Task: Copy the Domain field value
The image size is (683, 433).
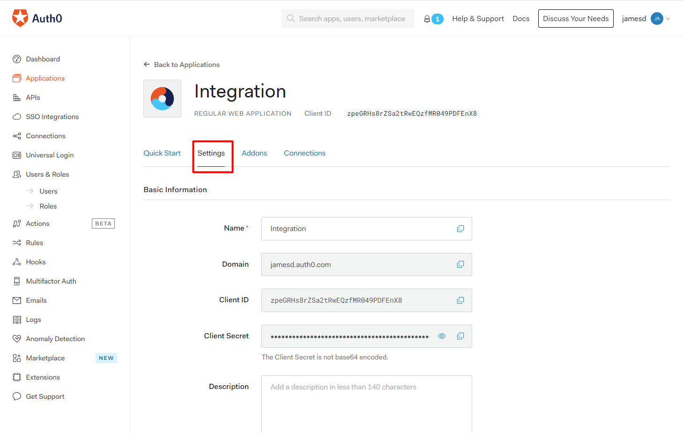Action: 460,264
